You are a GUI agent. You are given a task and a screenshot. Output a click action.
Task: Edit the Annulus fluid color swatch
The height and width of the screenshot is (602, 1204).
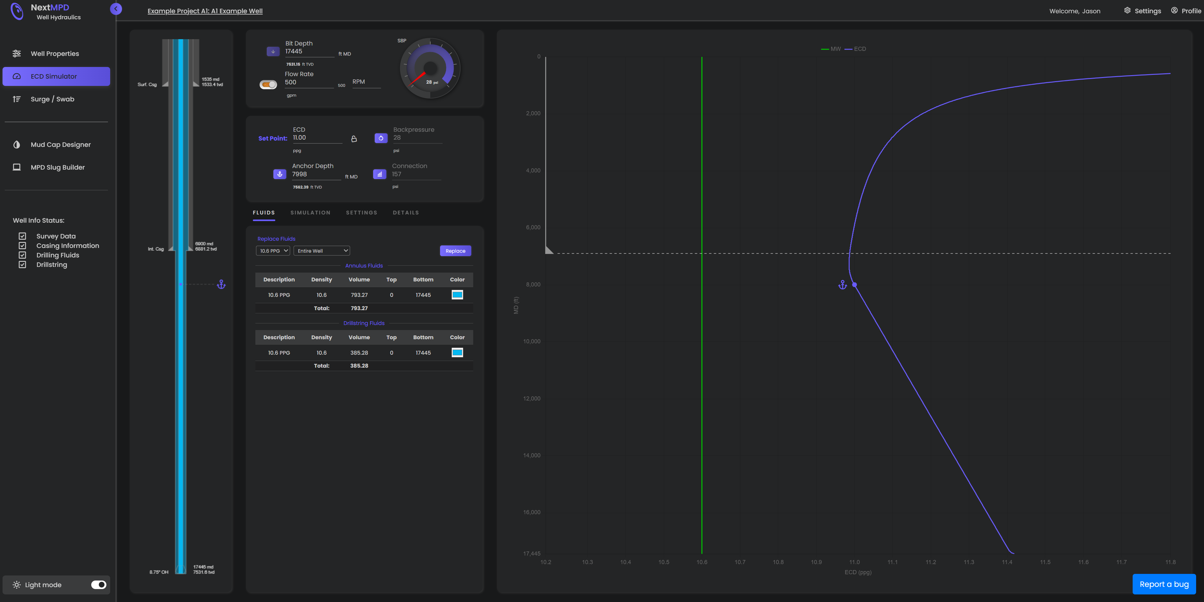pos(457,295)
